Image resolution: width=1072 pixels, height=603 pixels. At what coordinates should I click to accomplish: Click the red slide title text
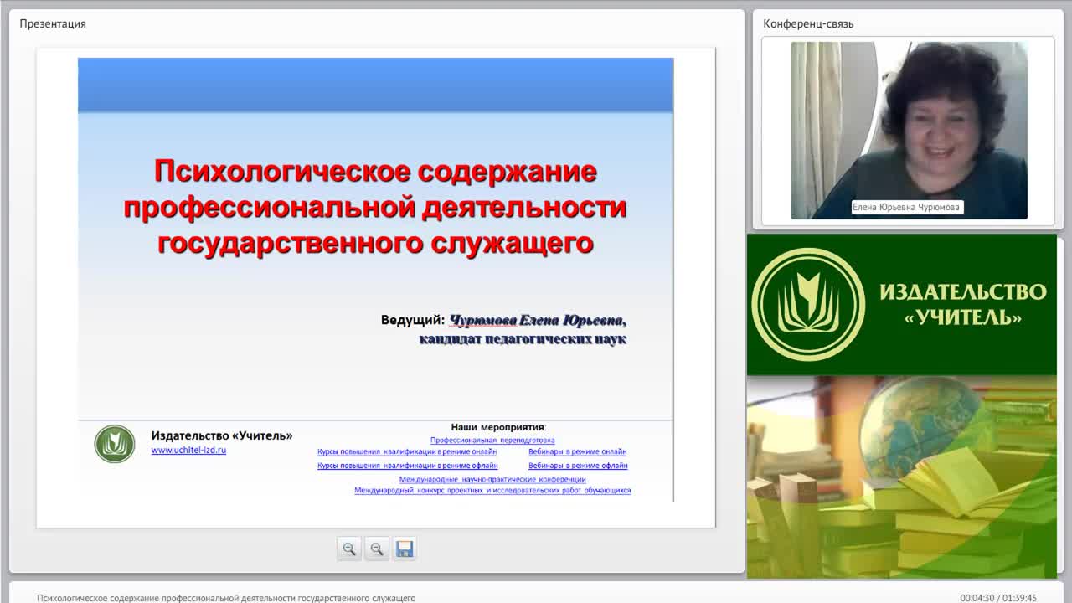tap(375, 207)
